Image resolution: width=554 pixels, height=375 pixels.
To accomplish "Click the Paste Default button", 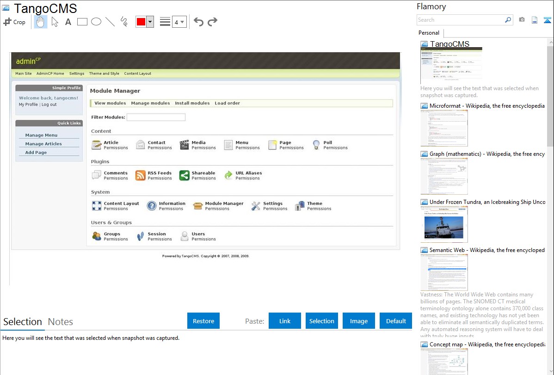I will tap(396, 321).
